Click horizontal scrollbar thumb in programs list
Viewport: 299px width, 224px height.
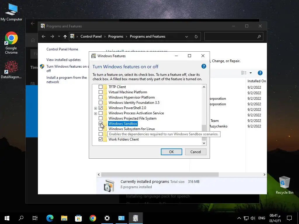click(x=160, y=174)
